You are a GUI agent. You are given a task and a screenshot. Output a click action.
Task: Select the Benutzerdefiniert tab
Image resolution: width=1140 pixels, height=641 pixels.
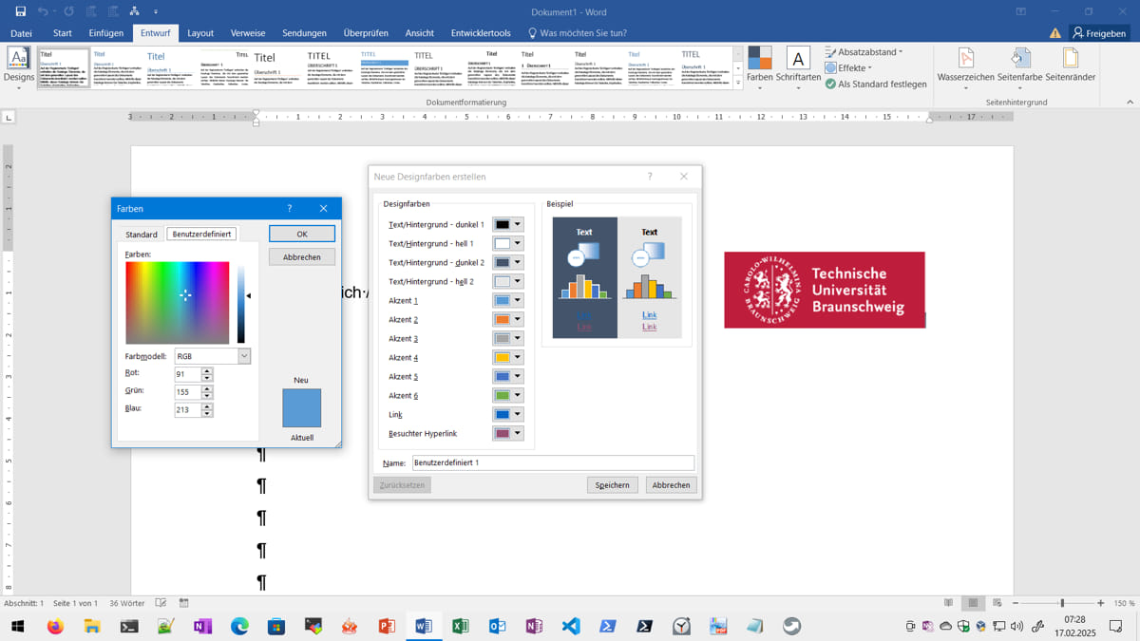tap(201, 234)
